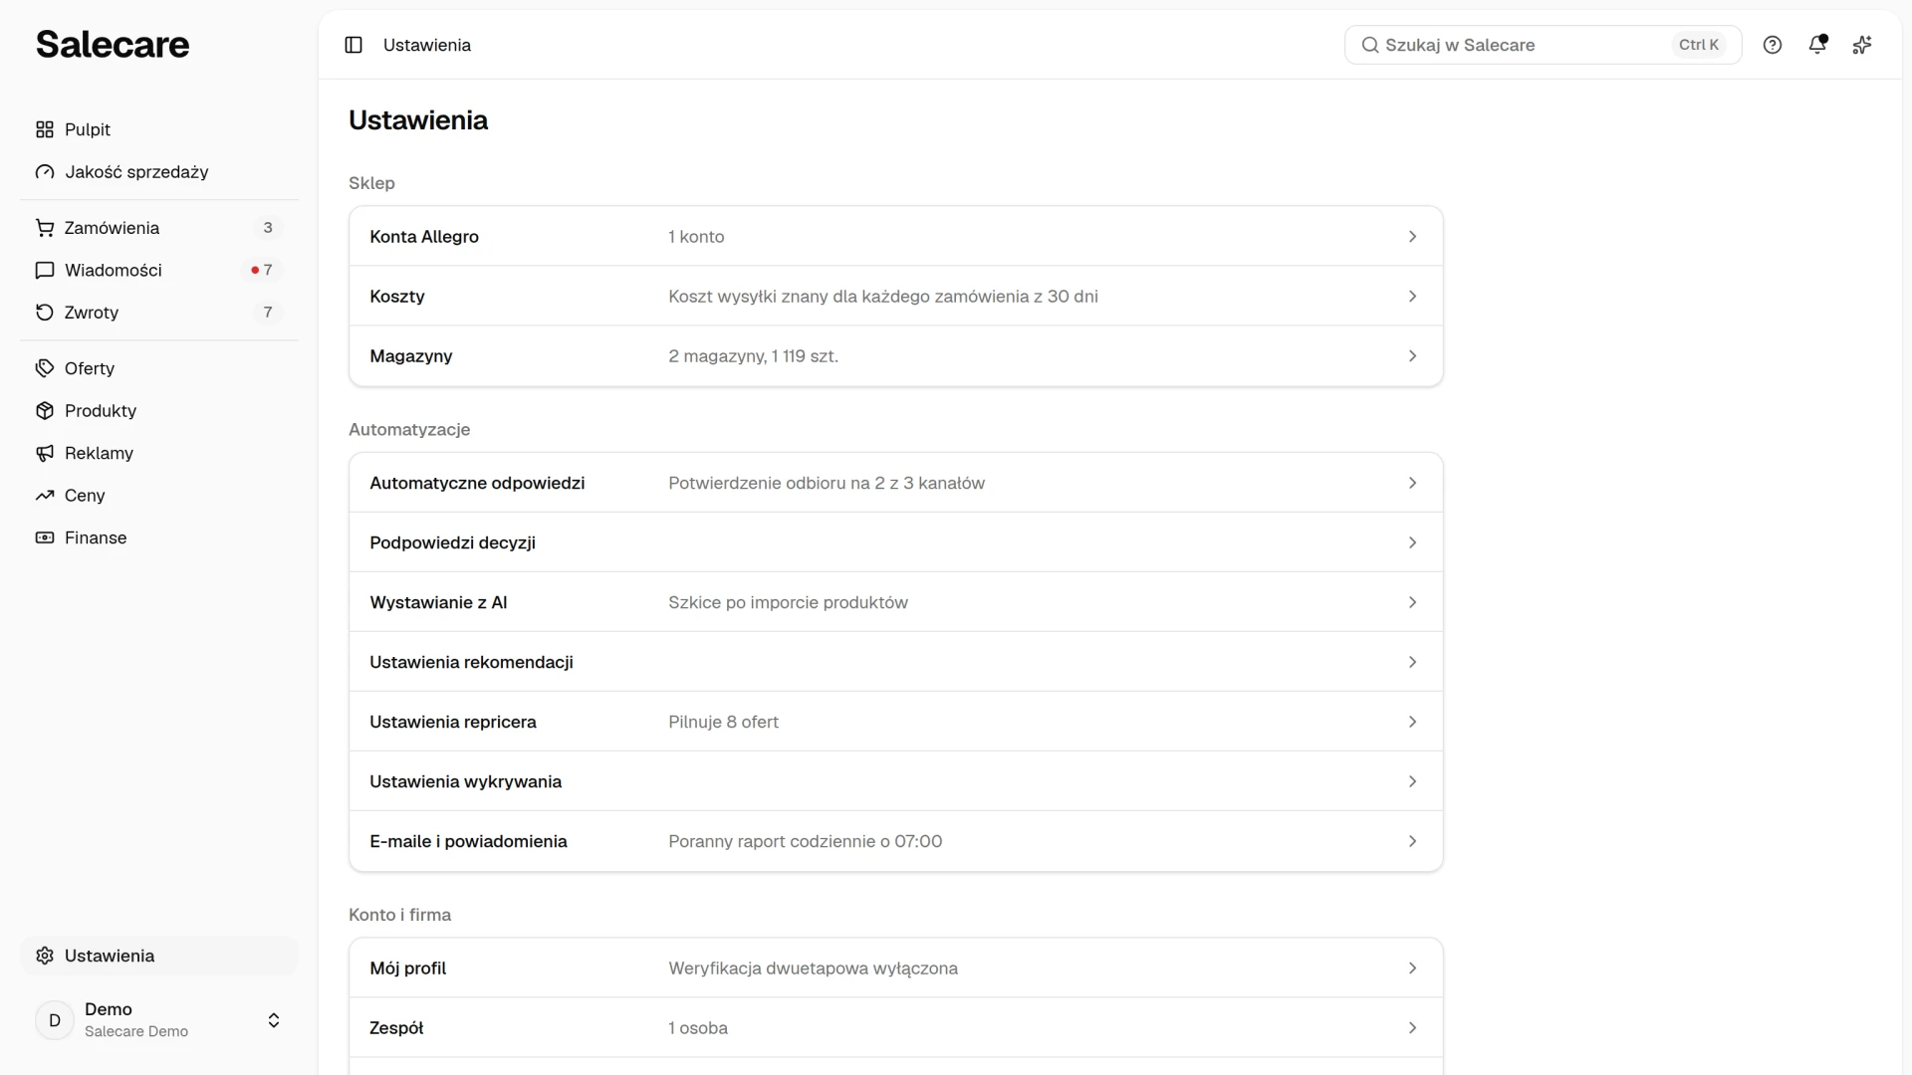
Task: Open Automatyczne odpowiedzi settings
Action: point(895,483)
